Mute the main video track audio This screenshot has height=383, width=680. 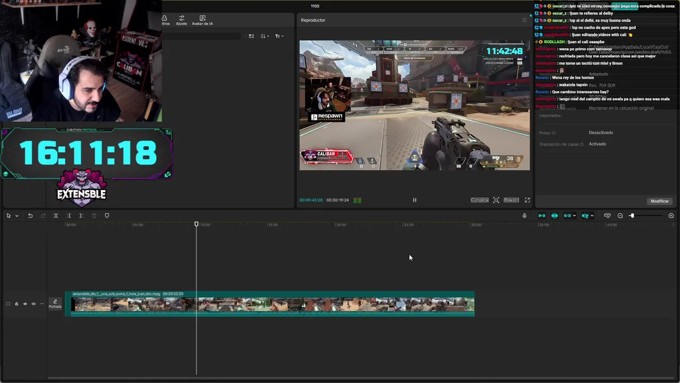click(33, 304)
